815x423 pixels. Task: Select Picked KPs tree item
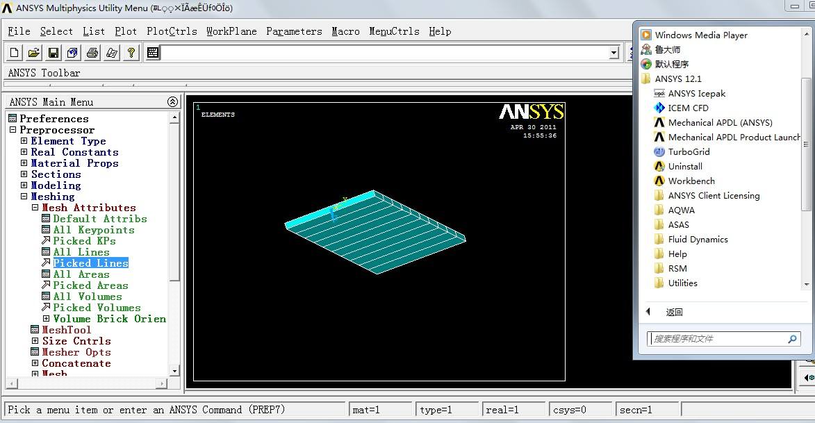(x=84, y=240)
